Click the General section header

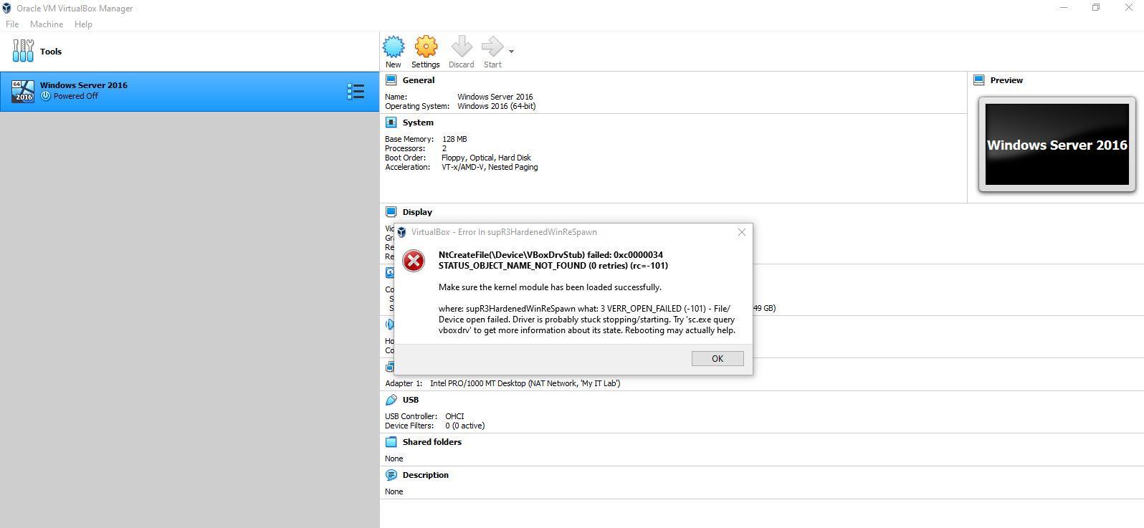[x=418, y=80]
